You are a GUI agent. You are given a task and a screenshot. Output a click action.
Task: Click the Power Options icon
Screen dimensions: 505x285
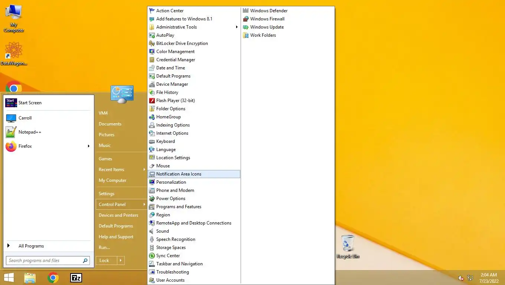[152, 199]
